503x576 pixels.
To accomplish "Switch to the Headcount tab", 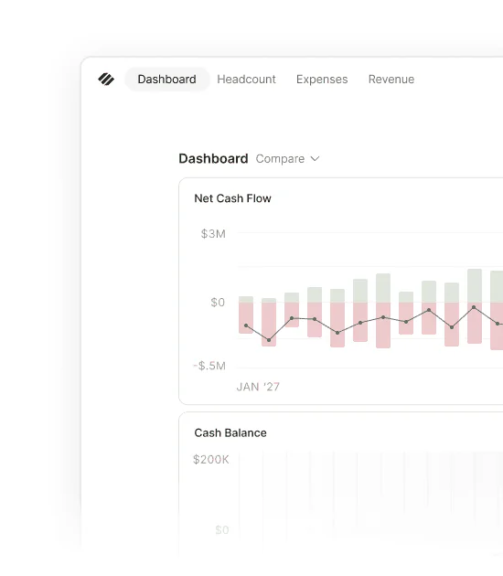I will coord(246,80).
